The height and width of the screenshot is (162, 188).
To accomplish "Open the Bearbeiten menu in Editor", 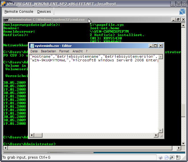I will pyautogui.click(x=48, y=51).
